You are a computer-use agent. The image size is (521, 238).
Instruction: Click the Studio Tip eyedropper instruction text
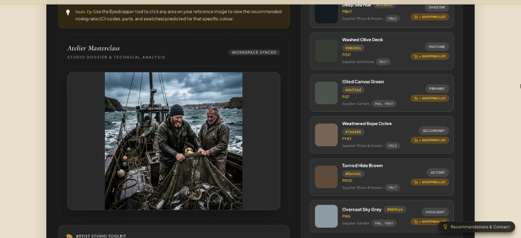point(179,15)
